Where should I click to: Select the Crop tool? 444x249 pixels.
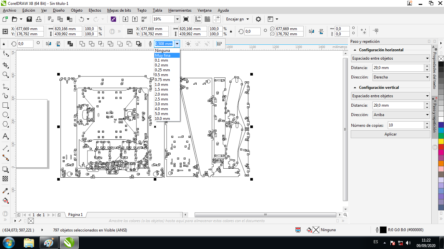pos(5,65)
